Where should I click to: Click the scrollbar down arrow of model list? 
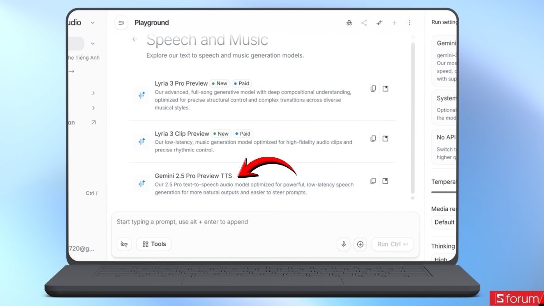click(x=413, y=198)
